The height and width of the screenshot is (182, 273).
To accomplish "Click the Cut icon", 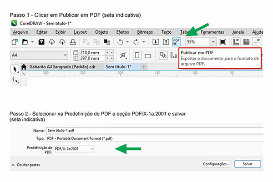I will tap(86, 42).
